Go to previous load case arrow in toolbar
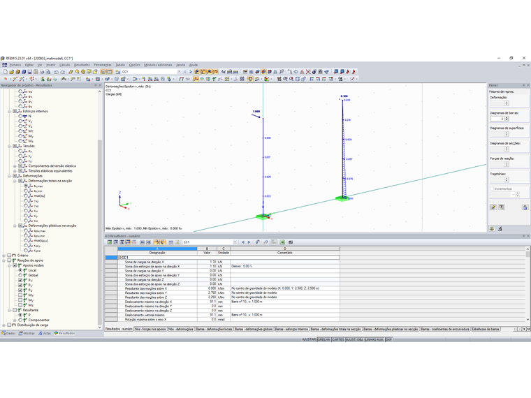Image resolution: width=531 pixels, height=398 pixels. 185,72
